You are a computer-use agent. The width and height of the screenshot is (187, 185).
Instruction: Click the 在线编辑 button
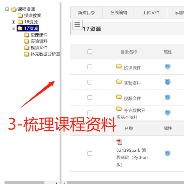[x=119, y=13]
